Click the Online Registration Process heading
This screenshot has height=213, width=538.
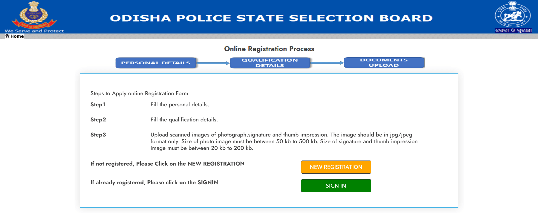click(x=269, y=49)
